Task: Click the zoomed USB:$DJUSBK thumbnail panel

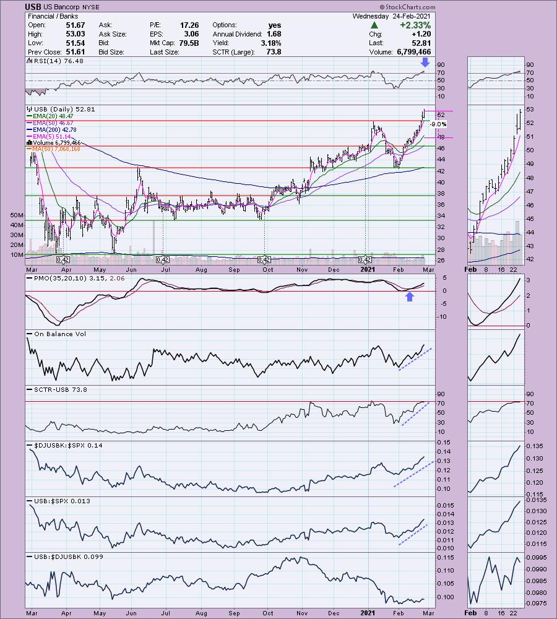Action: coord(496,580)
